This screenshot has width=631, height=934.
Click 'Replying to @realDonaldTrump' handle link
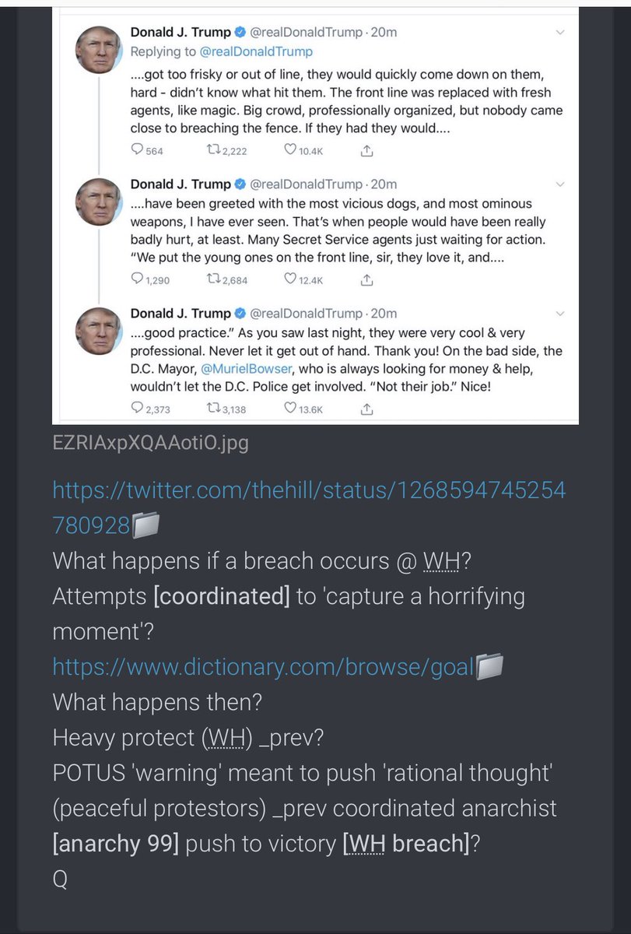tap(259, 51)
